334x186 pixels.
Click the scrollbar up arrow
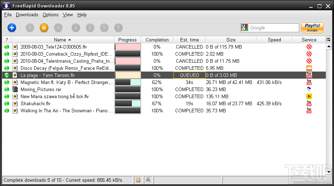click(x=329, y=46)
